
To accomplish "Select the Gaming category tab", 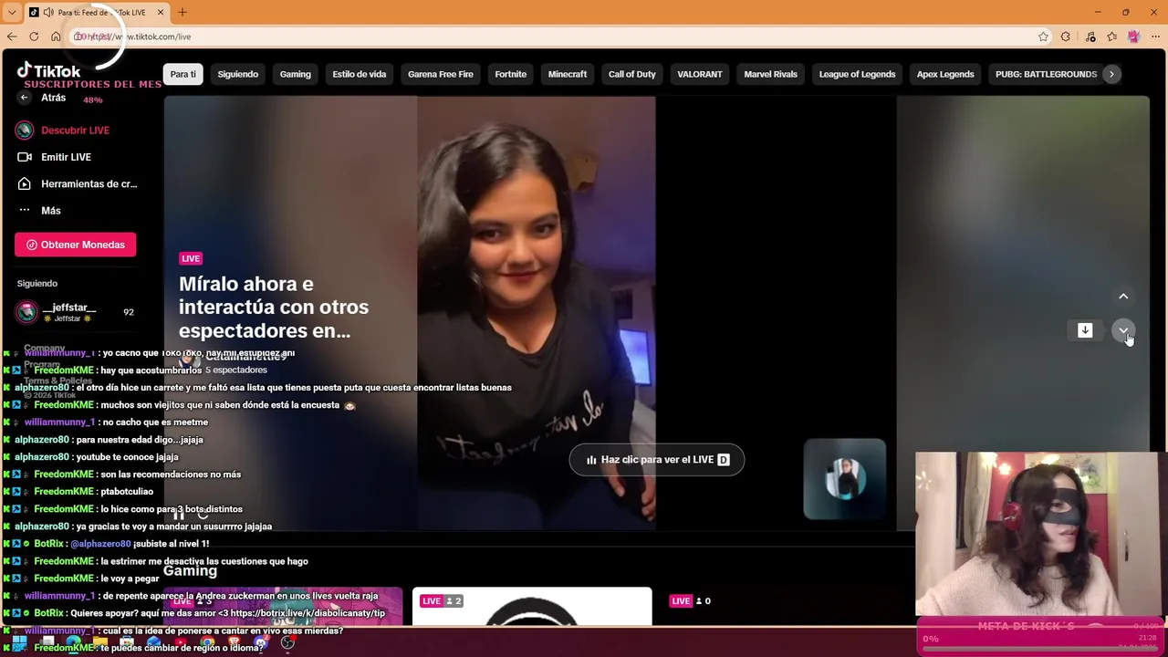I will click(x=295, y=74).
